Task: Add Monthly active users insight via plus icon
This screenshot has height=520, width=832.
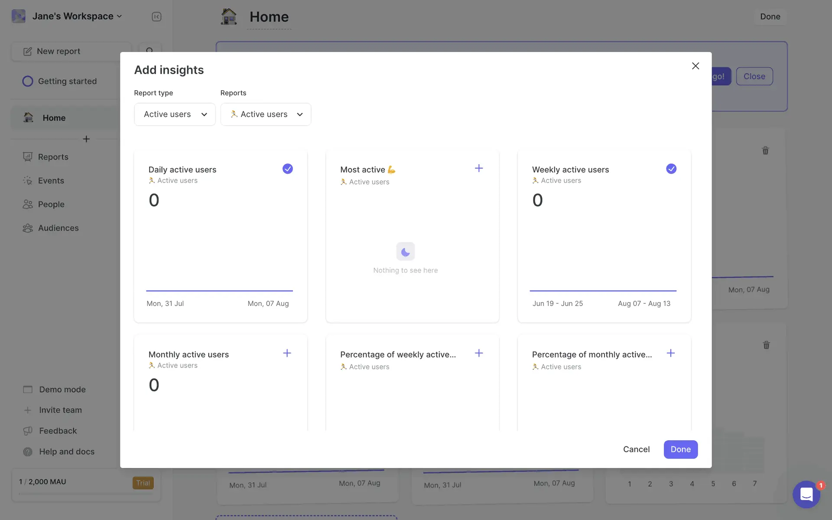Action: point(287,353)
